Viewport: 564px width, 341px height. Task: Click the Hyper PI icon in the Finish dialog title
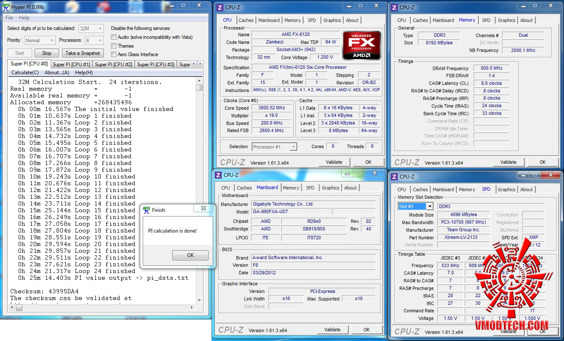pyautogui.click(x=146, y=210)
